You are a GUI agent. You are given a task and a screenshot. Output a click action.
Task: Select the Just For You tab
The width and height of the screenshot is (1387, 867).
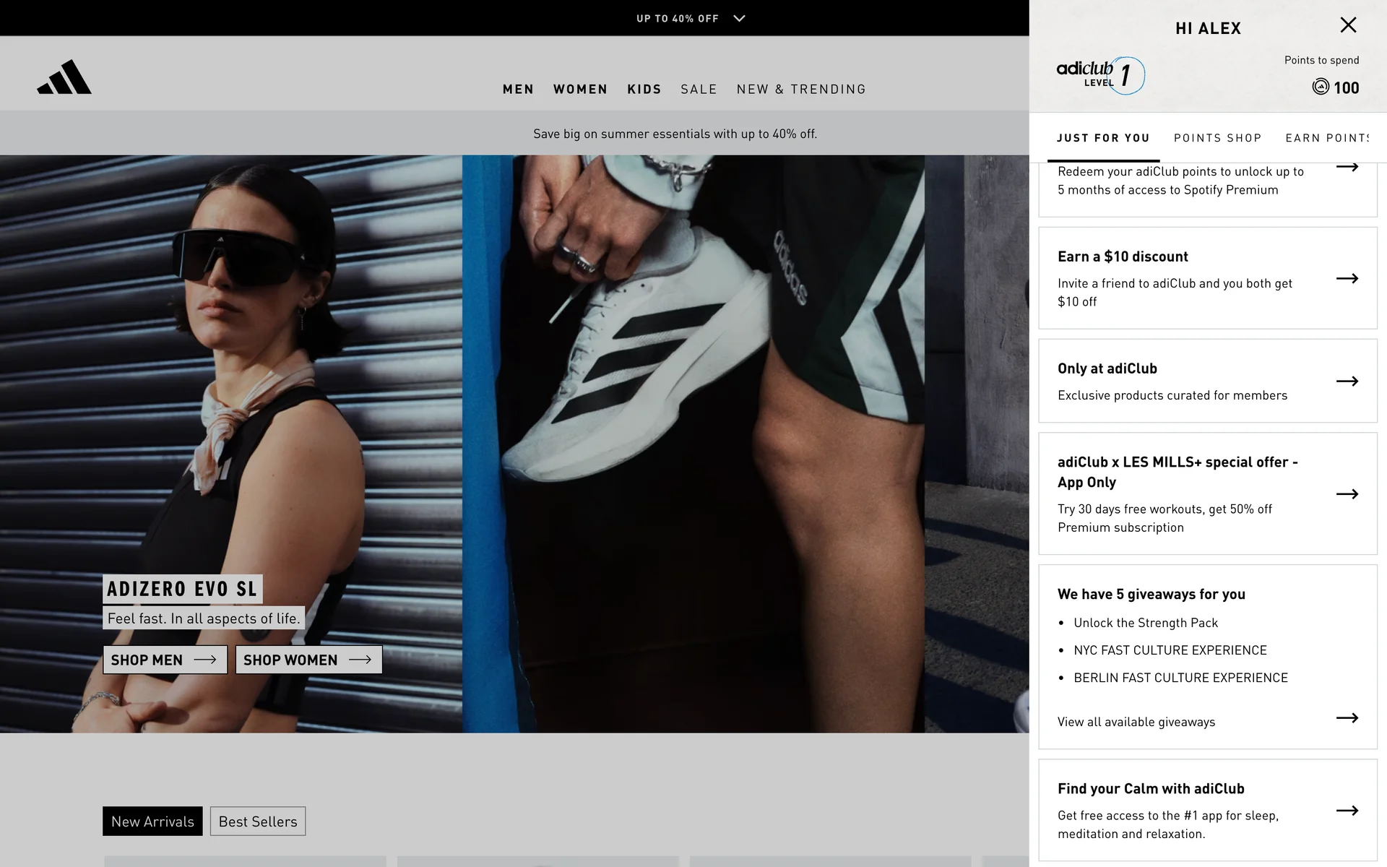coord(1103,138)
